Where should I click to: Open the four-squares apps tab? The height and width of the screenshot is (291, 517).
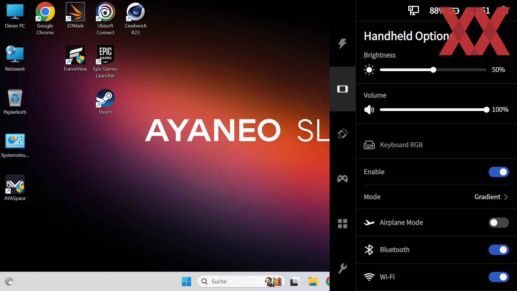[x=343, y=224]
